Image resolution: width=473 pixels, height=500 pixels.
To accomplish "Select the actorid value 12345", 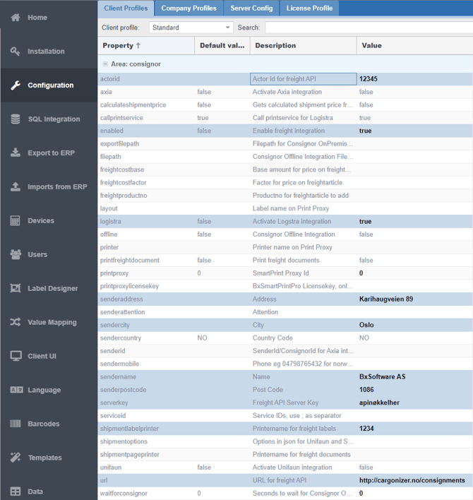I will tap(368, 79).
